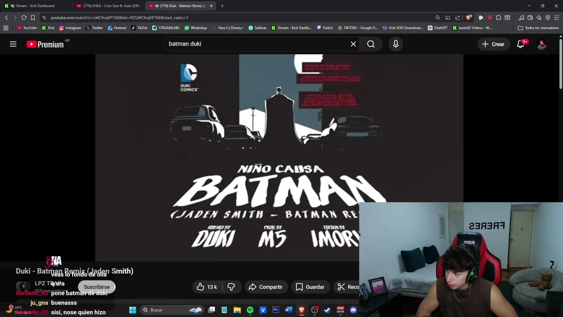Image resolution: width=563 pixels, height=317 pixels.
Task: Click the taskbar Buscar search box
Action: [172, 310]
